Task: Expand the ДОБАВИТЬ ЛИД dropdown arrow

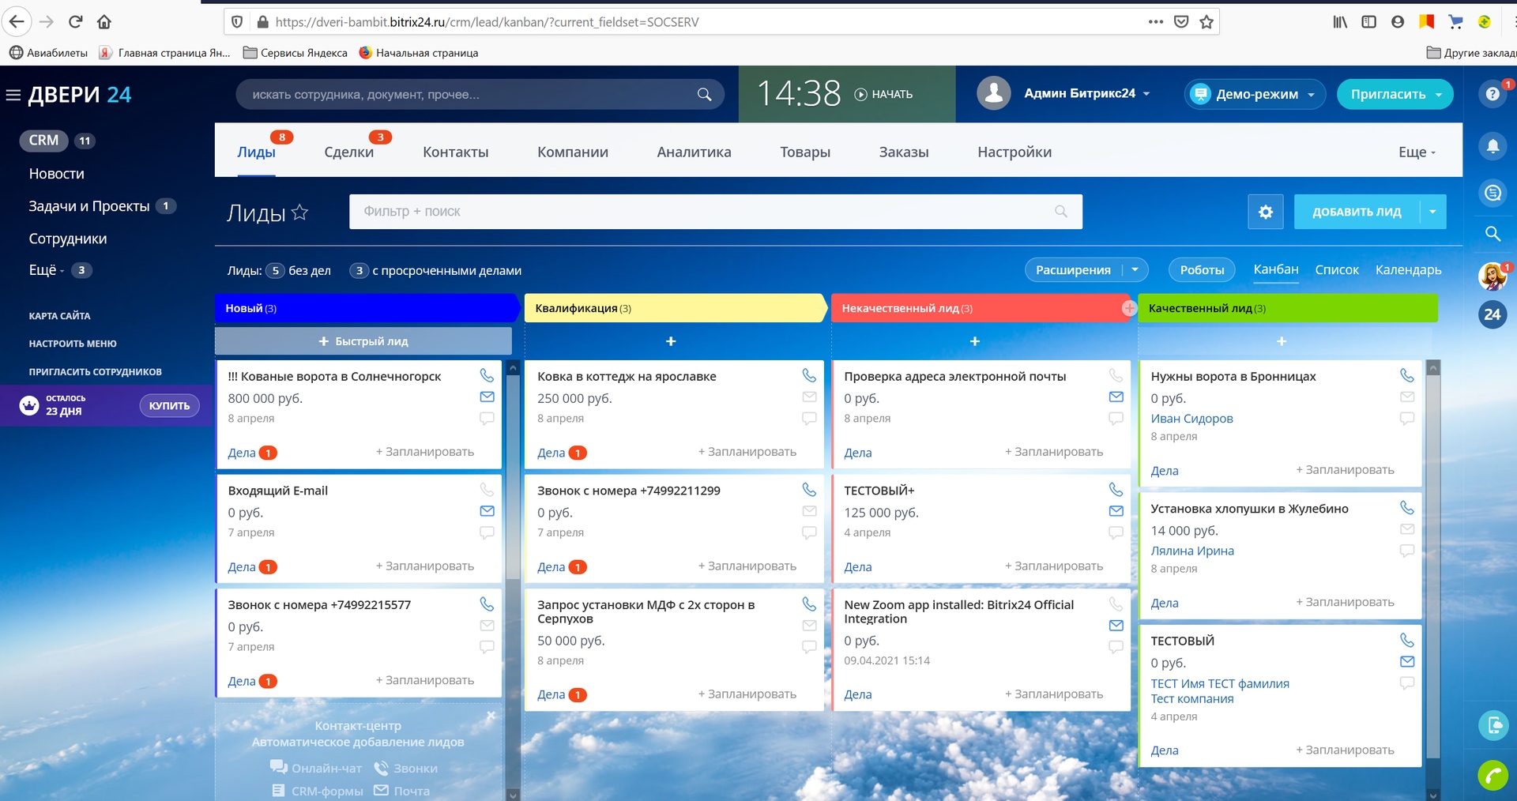Action: tap(1432, 212)
